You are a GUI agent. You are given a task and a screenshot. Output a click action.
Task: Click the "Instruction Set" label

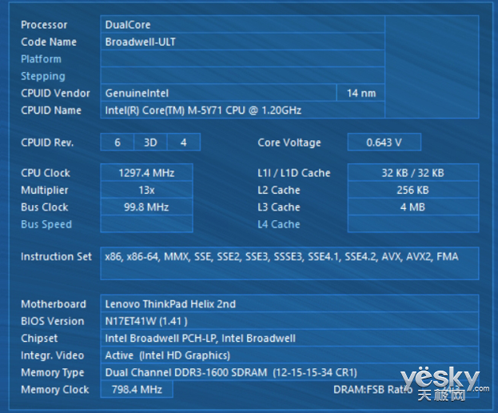[x=56, y=257]
